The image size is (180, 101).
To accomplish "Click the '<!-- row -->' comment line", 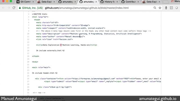I will click(x=39, y=93).
